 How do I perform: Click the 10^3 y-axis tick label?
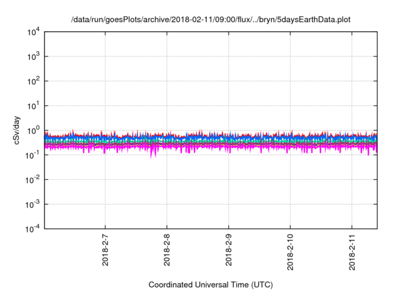click(x=33, y=57)
